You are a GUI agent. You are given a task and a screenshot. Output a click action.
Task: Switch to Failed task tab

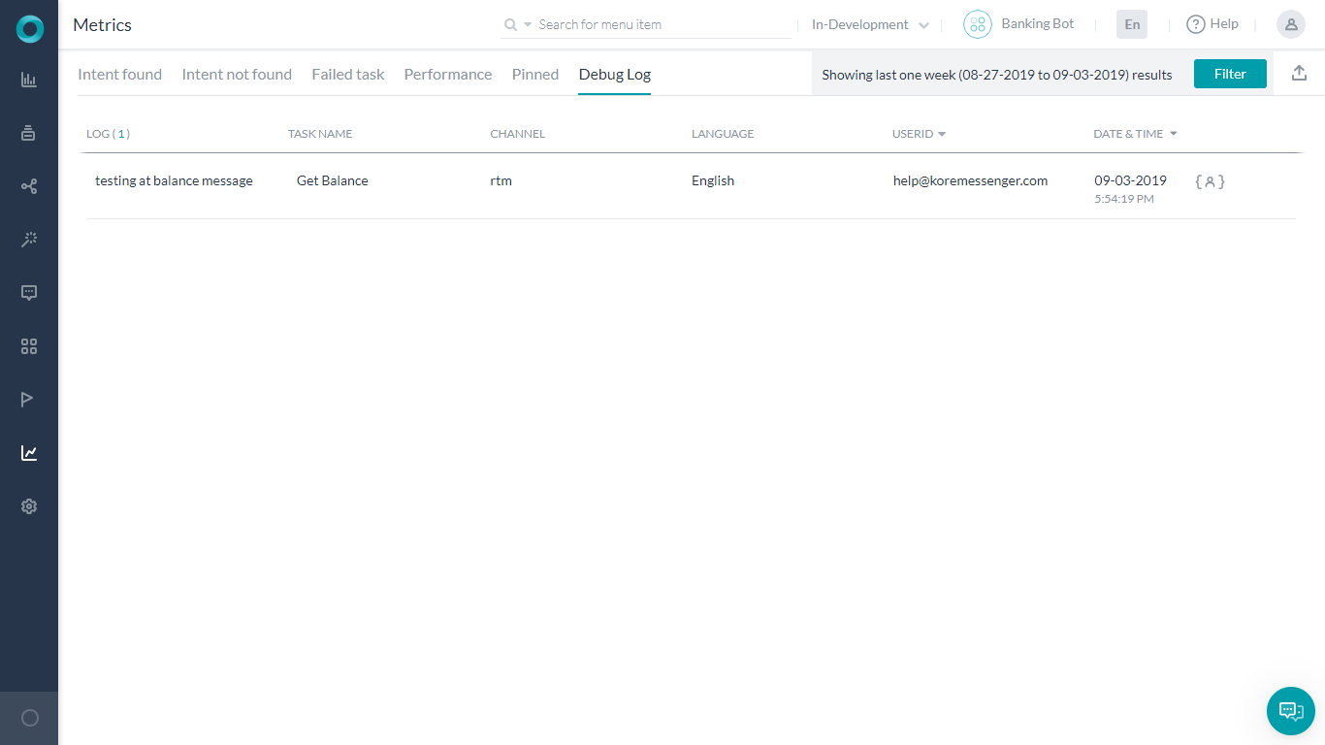point(348,74)
